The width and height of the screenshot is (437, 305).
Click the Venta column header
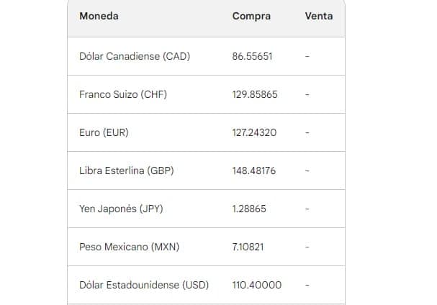[318, 16]
